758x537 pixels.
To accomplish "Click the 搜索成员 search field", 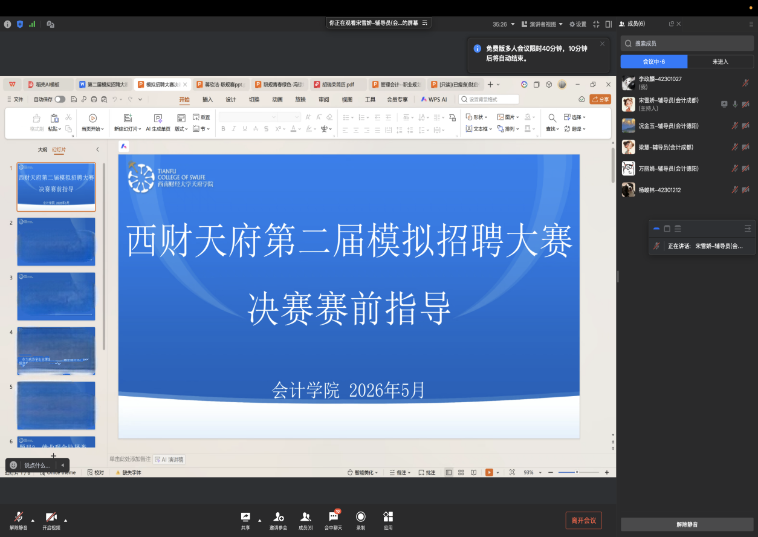I will (x=687, y=44).
